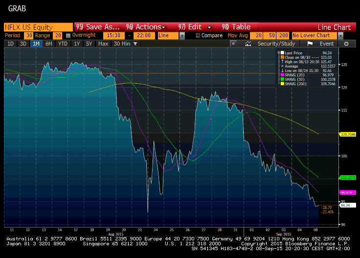Select the Max range tab

click(103, 44)
